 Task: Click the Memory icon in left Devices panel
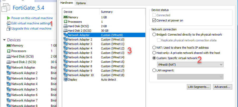pyautogui.click(x=8, y=46)
